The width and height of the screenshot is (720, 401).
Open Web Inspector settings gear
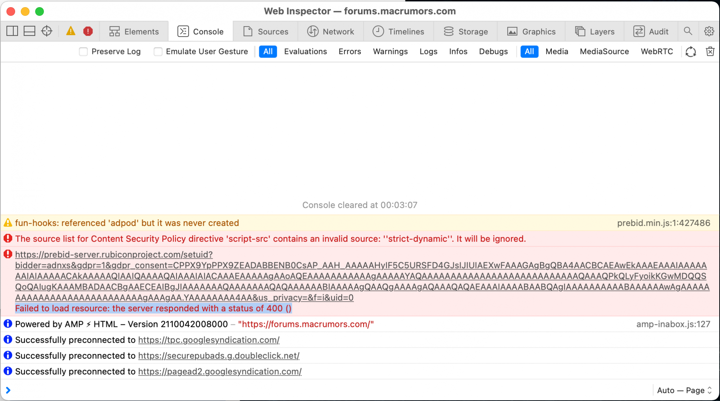[x=709, y=31]
